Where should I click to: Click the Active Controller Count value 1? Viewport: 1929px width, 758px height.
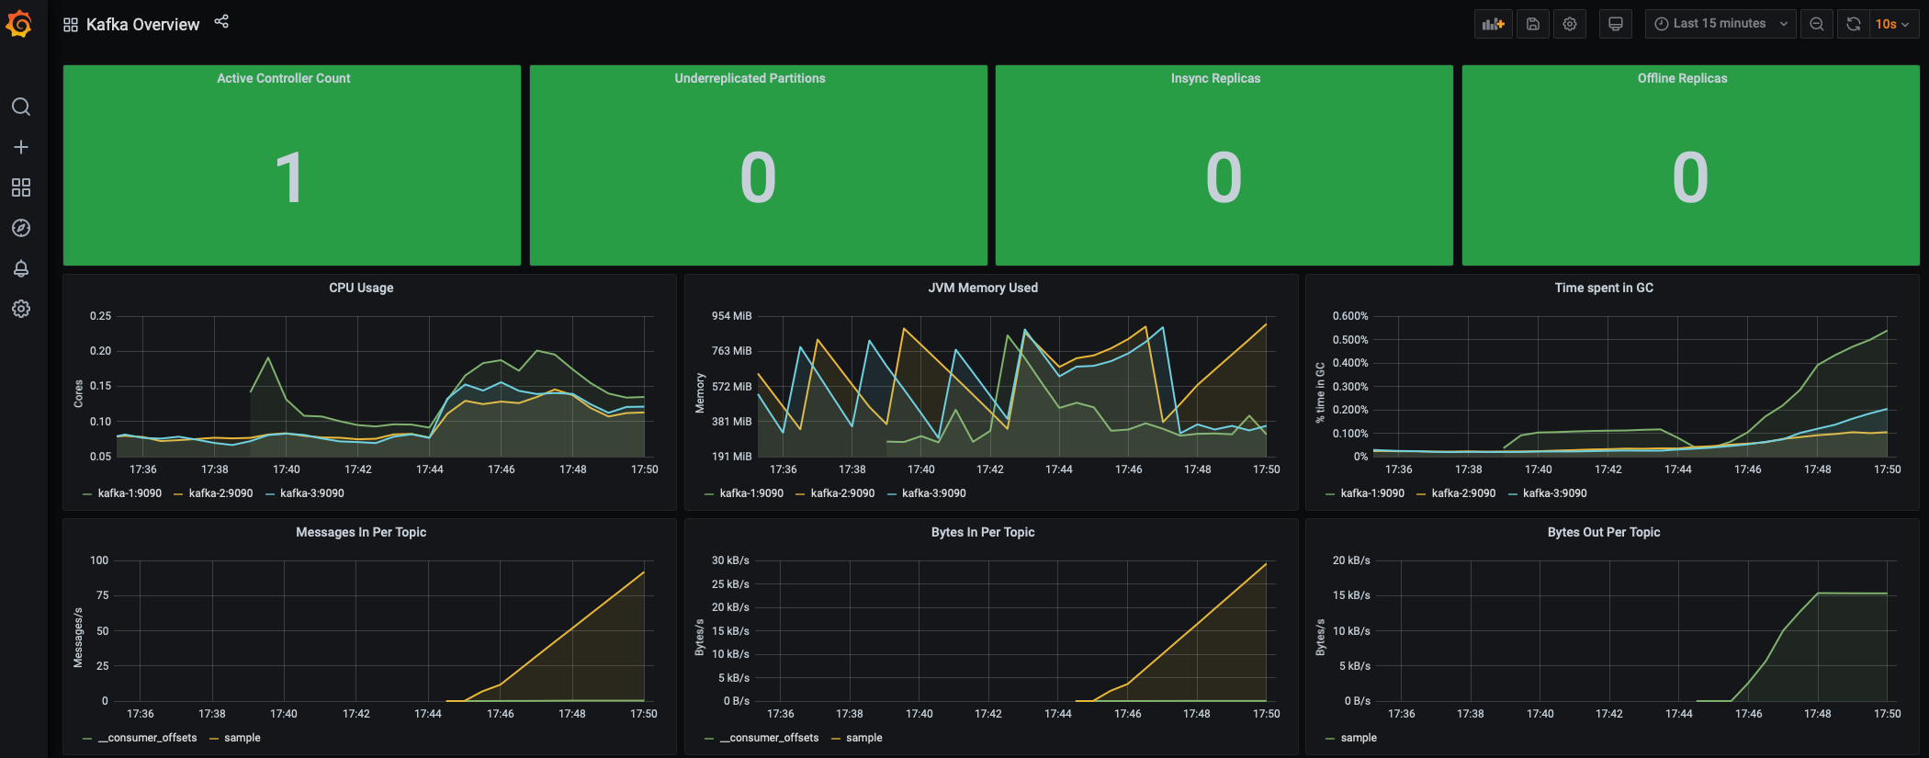pos(289,177)
